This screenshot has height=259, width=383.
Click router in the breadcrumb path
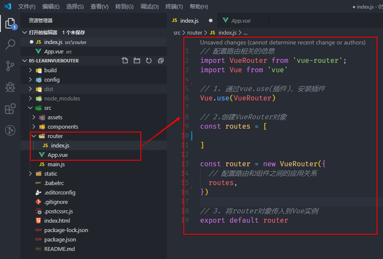coord(194,32)
